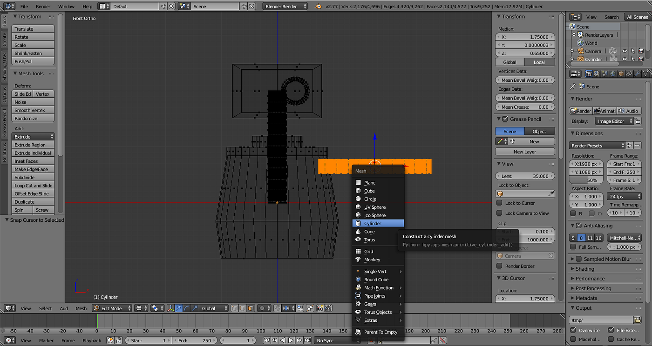The width and height of the screenshot is (652, 346).
Task: Choose Cylinder from the Mesh menu
Action: coord(378,223)
